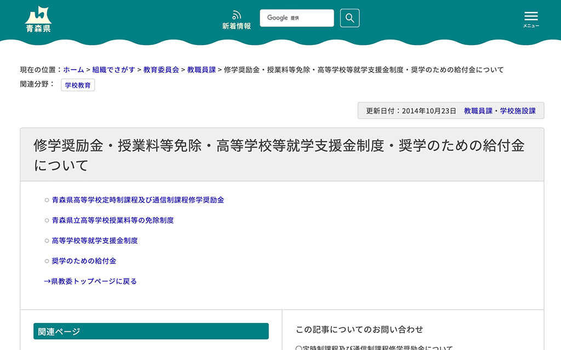The width and height of the screenshot is (561, 350).
Task: Open 奨学のための給付金 link
Action: pyautogui.click(x=86, y=261)
